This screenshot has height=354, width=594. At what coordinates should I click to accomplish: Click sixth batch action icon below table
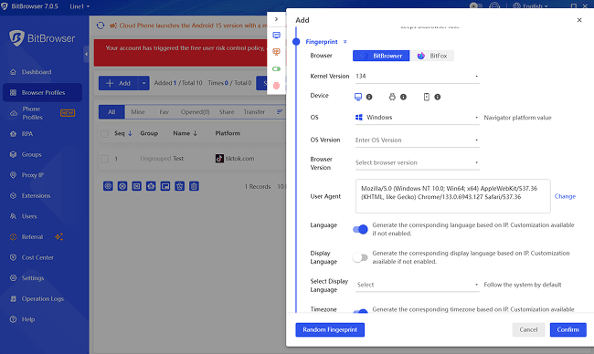[179, 186]
